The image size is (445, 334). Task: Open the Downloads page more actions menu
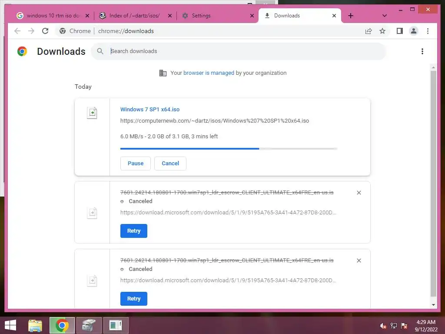[422, 51]
